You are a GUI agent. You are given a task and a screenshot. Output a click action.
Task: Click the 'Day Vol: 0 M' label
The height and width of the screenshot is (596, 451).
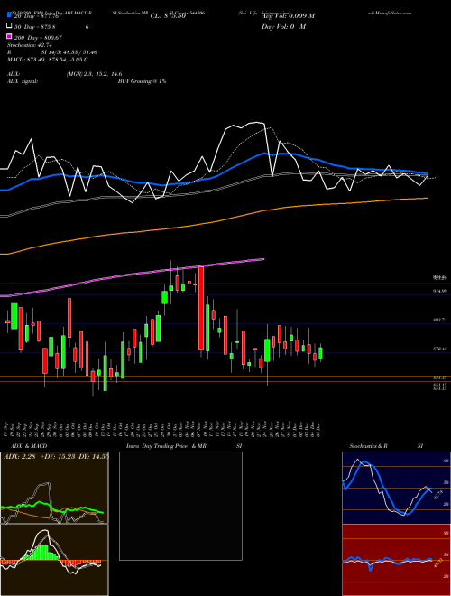click(x=283, y=26)
